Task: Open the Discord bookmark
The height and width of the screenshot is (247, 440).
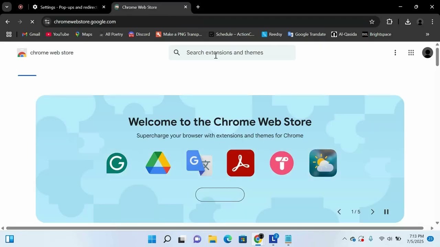Action: coord(139,34)
